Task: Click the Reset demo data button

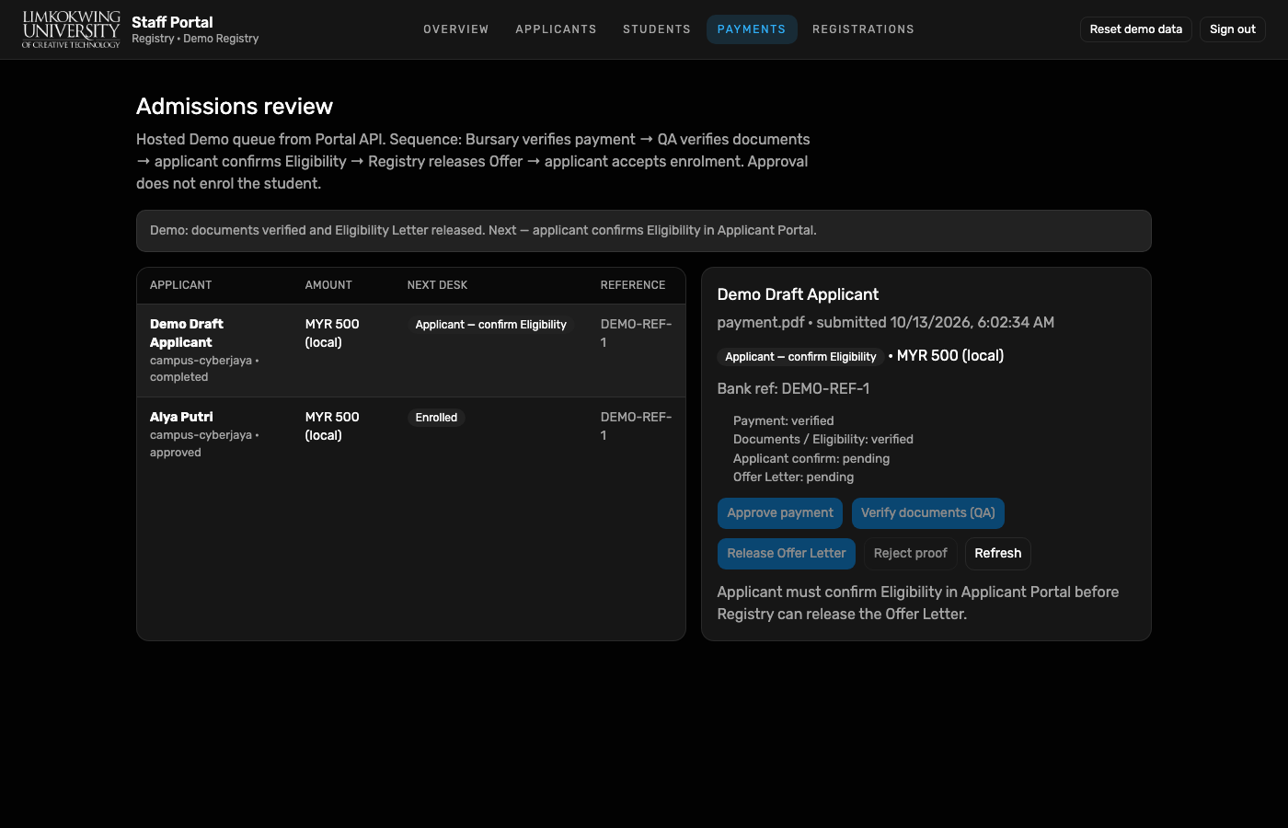Action: tap(1136, 29)
